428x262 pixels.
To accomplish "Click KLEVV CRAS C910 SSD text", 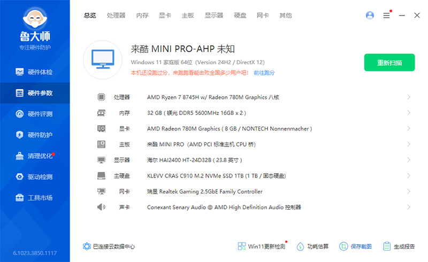I will (216, 176).
